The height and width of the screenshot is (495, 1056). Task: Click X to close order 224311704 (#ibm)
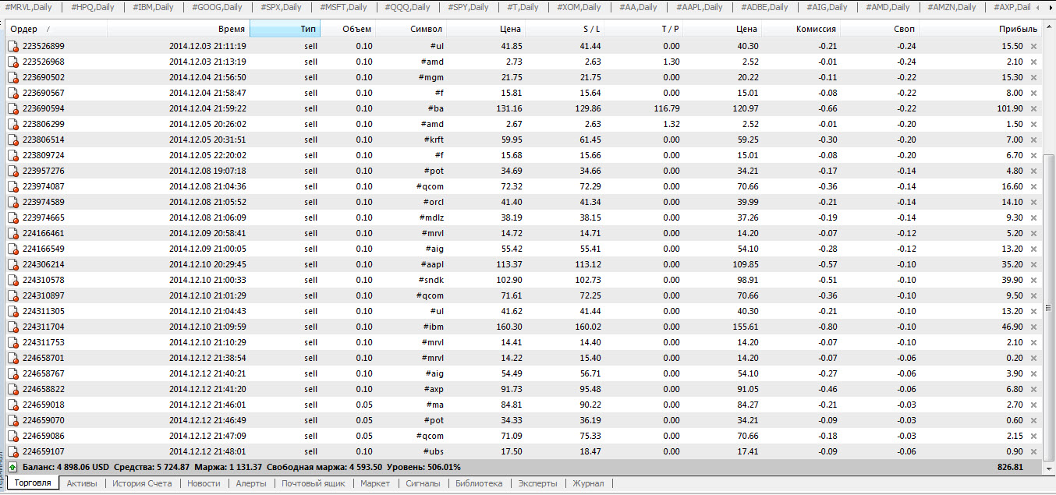(1034, 327)
